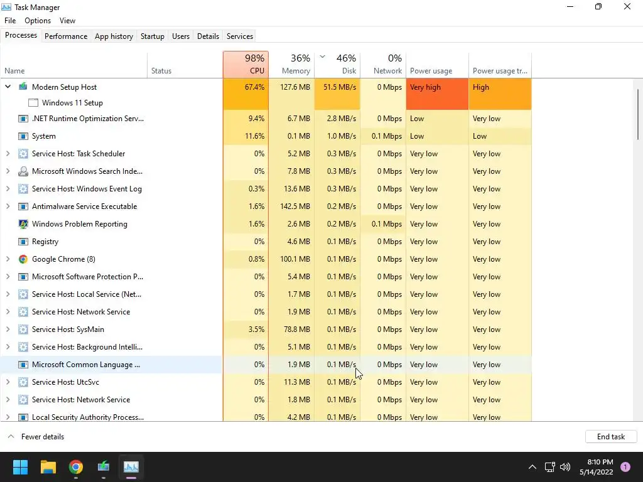Image resolution: width=643 pixels, height=482 pixels.
Task: Open Windows 11 Setup from the taskbar
Action: coord(104,467)
